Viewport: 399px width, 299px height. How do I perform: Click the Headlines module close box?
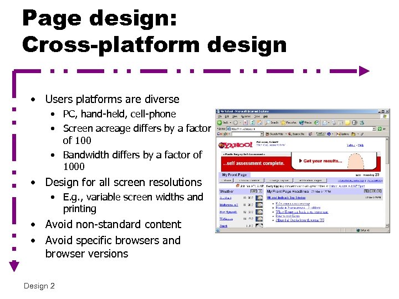pos(379,191)
